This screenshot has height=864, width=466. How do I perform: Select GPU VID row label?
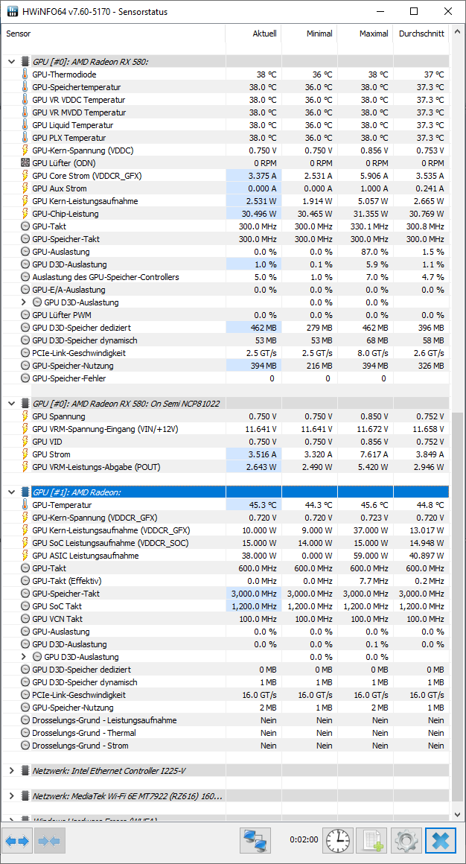coord(45,442)
